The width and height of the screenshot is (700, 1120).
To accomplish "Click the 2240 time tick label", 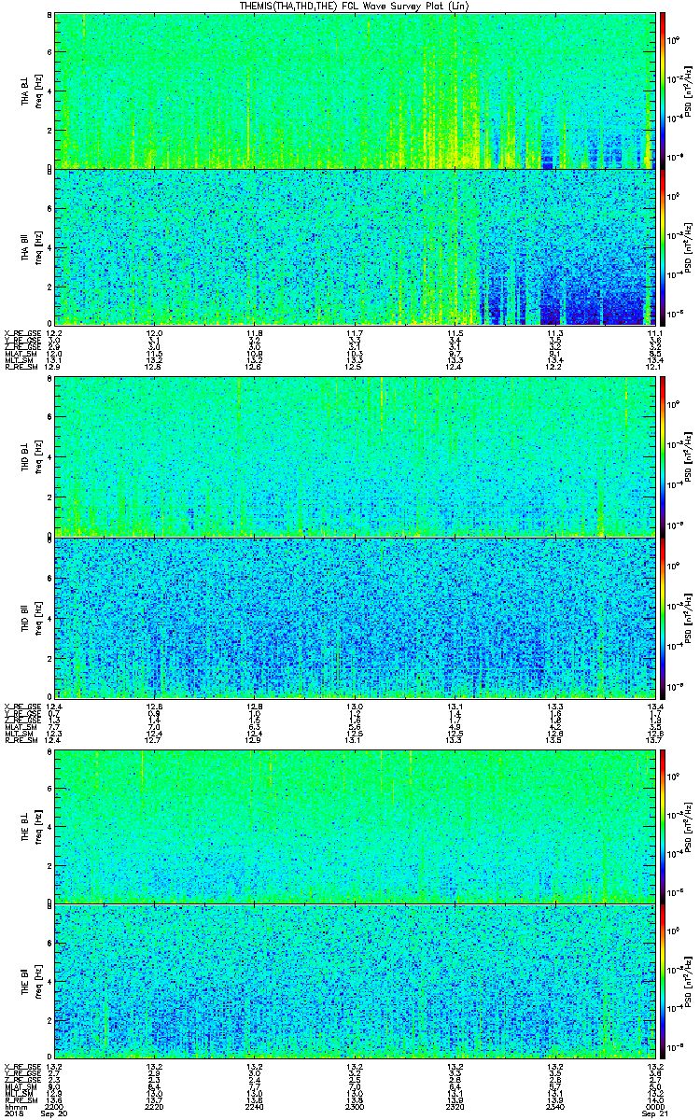I will click(255, 1106).
